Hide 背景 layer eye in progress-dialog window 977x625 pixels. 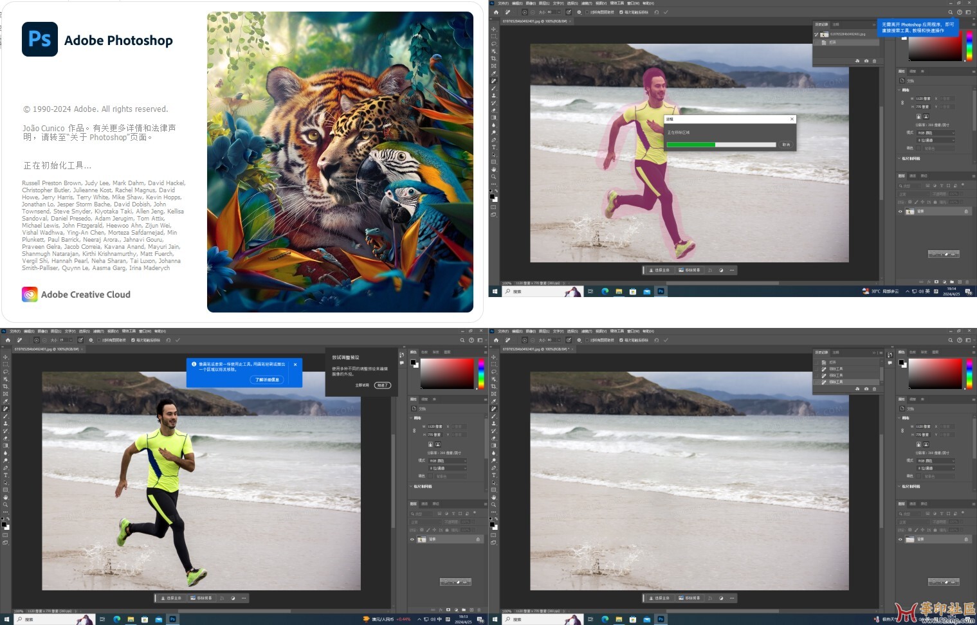pyautogui.click(x=900, y=211)
